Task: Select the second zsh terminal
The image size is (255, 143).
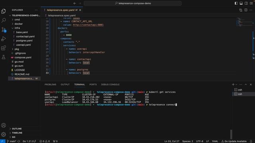Action: [x=243, y=94]
